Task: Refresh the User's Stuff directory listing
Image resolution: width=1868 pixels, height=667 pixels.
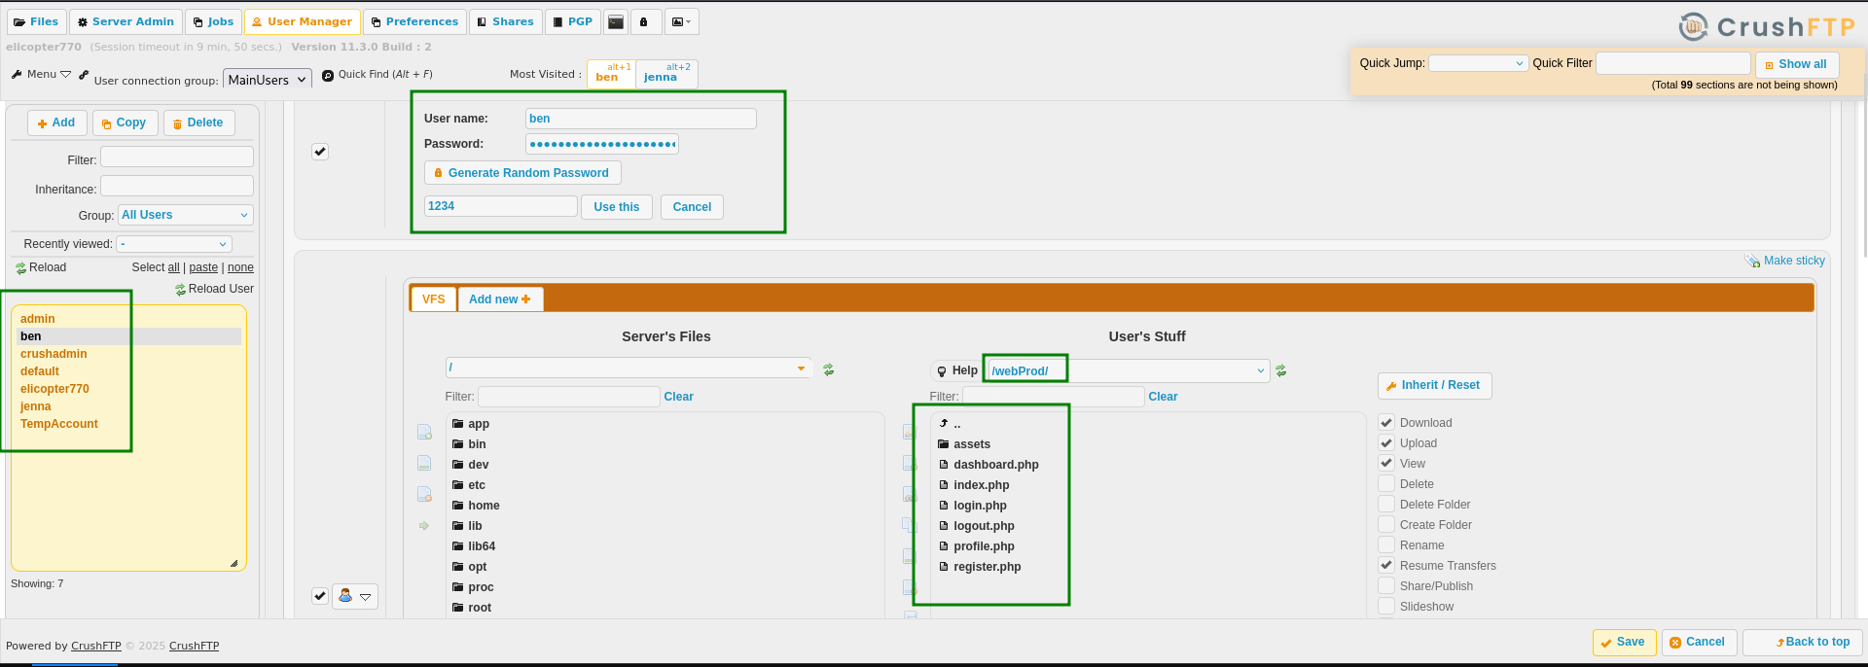Action: (x=1281, y=370)
